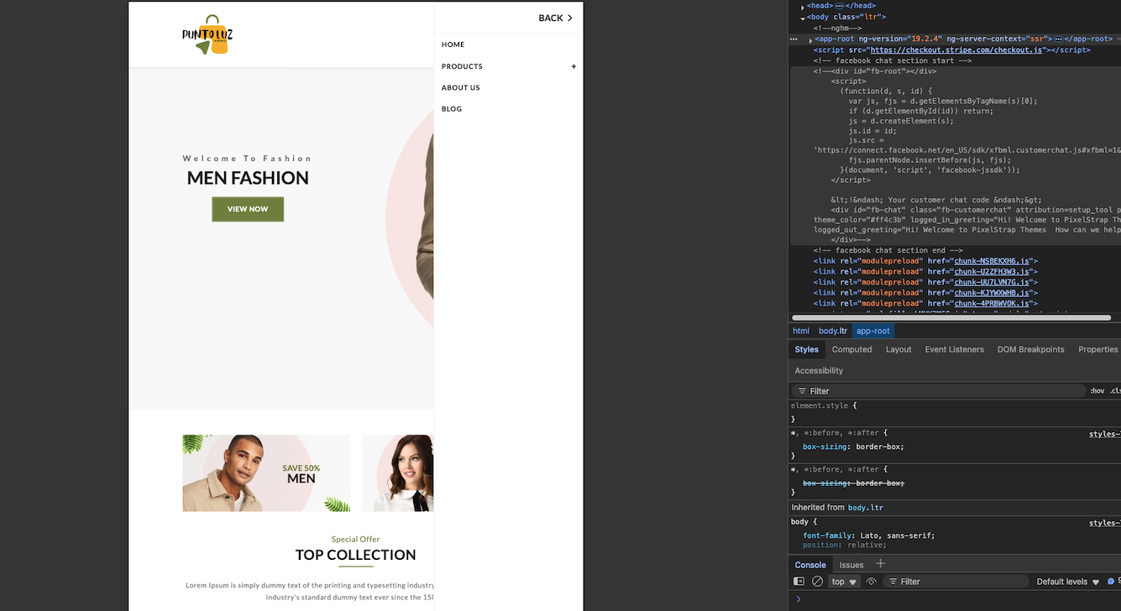
Task: Click the Puntoluz shopping bag logo
Action: click(207, 35)
